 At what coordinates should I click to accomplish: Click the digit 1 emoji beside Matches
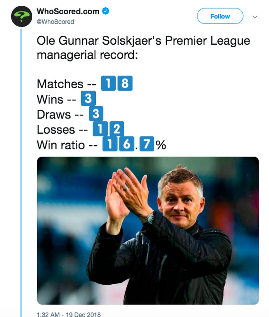click(x=108, y=84)
